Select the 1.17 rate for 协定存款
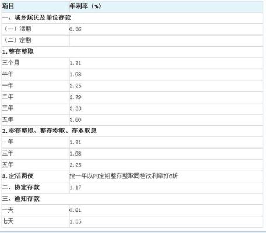Viewport: 266px width, 233px height. point(75,188)
